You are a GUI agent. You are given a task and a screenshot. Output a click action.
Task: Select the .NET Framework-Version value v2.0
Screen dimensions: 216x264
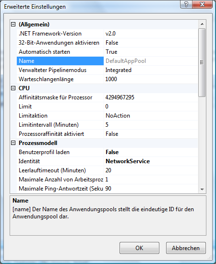pos(151,34)
